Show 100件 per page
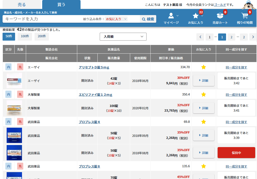This screenshot has width=257, height=179. click(x=25, y=37)
